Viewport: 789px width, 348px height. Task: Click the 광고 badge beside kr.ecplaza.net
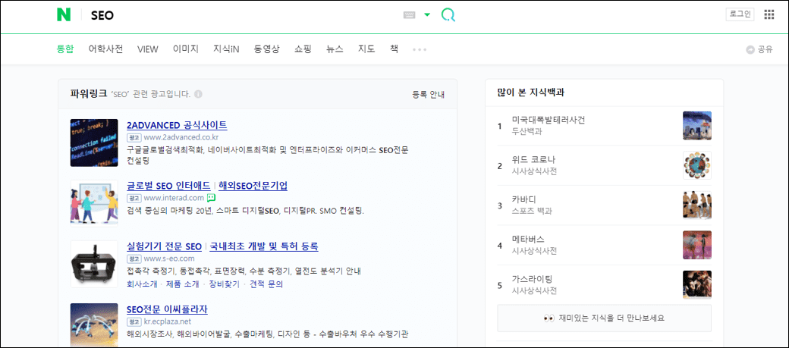coord(134,322)
